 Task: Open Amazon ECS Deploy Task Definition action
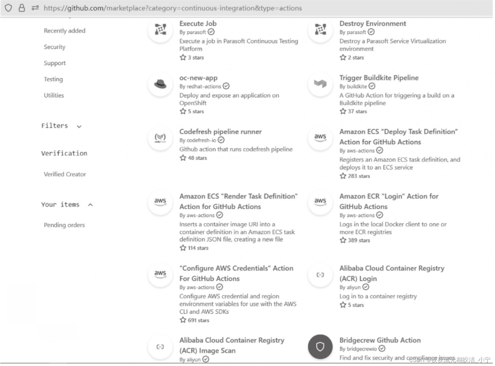click(x=399, y=137)
